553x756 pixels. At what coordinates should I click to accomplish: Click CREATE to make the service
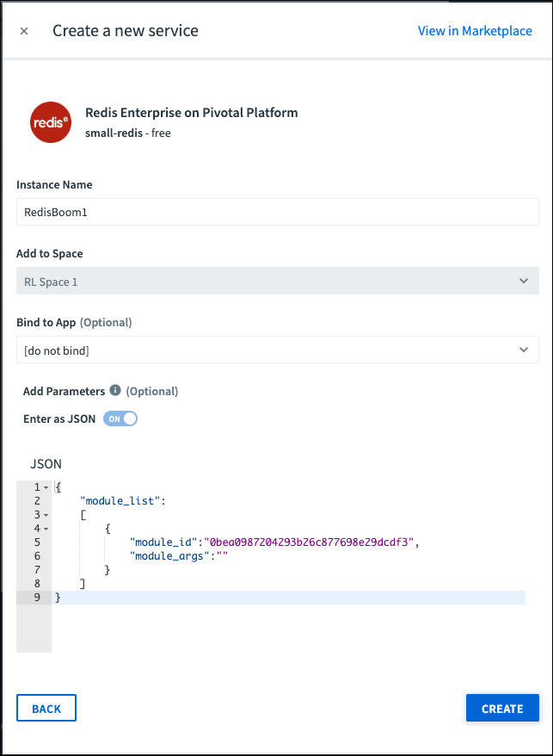[502, 708]
